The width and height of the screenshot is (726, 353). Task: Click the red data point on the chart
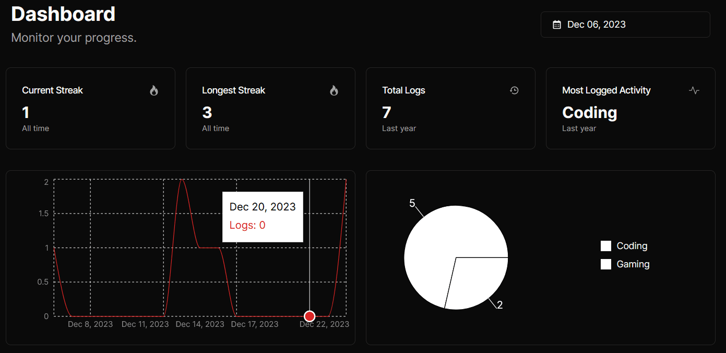(310, 316)
